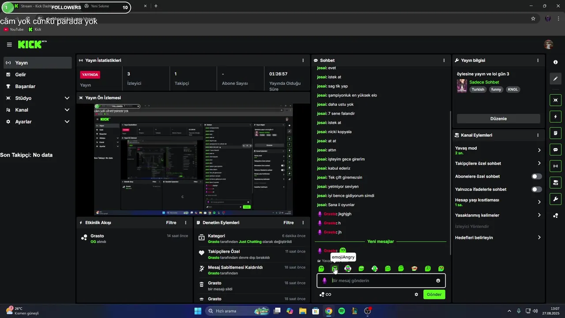Focus the Bir mesaj gönderin input
The height and width of the screenshot is (318, 565).
(x=381, y=280)
